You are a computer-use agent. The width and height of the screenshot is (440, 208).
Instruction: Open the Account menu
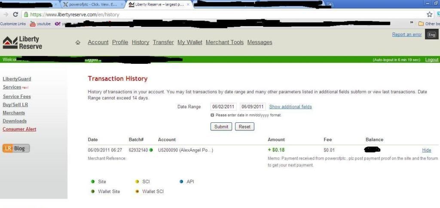tap(98, 42)
